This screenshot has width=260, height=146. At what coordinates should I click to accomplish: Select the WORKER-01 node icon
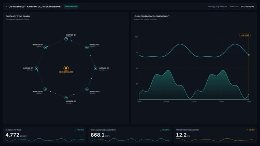pyautogui.click(x=66, y=39)
